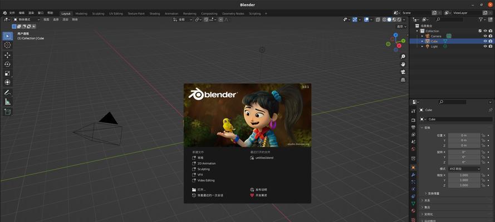The width and height of the screenshot is (495, 222).
Task: Open the Physics properties tab
Action: tap(413, 189)
